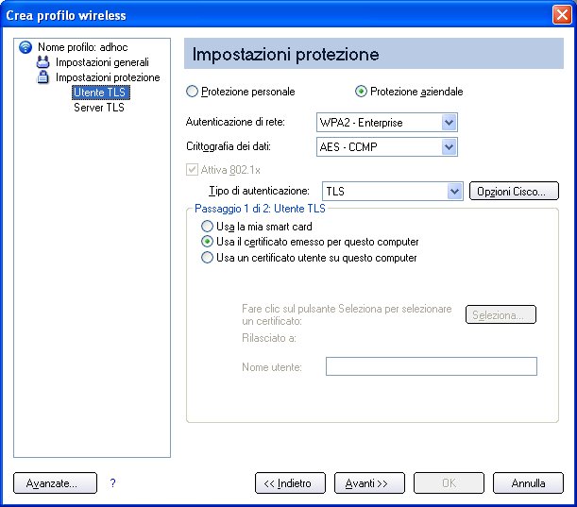Click the Opzioni Cisco button
577x507 pixels.
pos(514,192)
